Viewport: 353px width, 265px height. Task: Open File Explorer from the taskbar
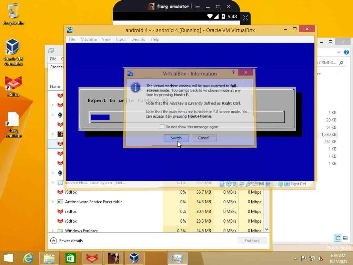coord(49,258)
